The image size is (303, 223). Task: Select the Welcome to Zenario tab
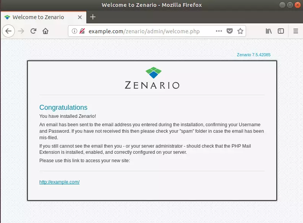click(x=44, y=17)
